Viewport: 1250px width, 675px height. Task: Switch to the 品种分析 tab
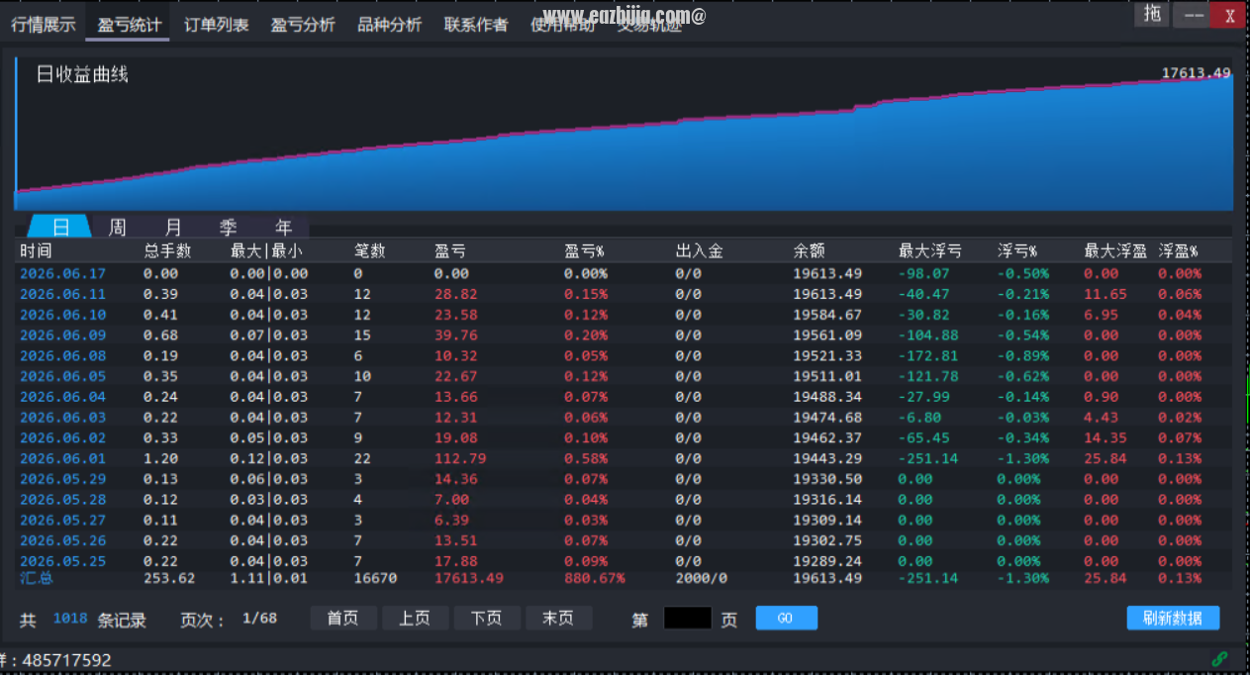[x=389, y=25]
